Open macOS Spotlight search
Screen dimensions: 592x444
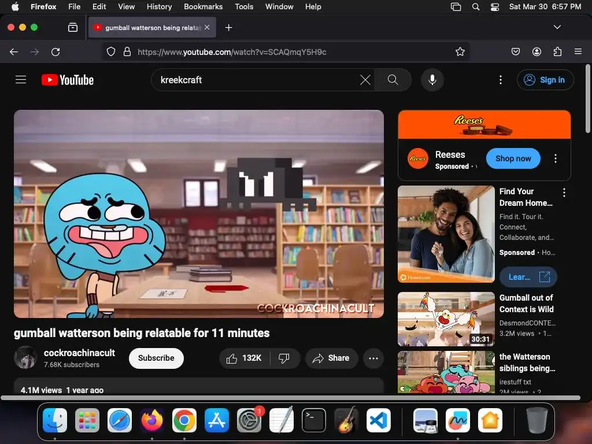click(476, 7)
